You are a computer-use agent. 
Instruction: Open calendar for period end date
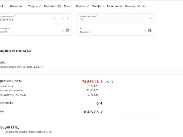tap(150, 31)
